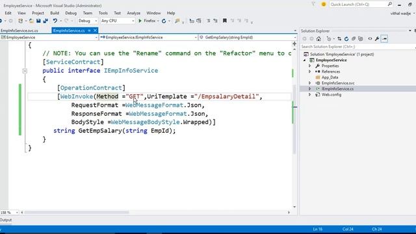Click View Code icon in Solution Explorer
Viewport: 416px width, 234px height.
coord(370,39)
